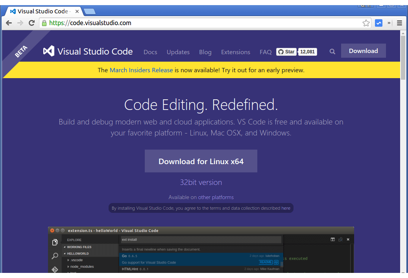Open the blue checkmark extension beside the omnibox
This screenshot has height=278, width=408.
[x=378, y=23]
